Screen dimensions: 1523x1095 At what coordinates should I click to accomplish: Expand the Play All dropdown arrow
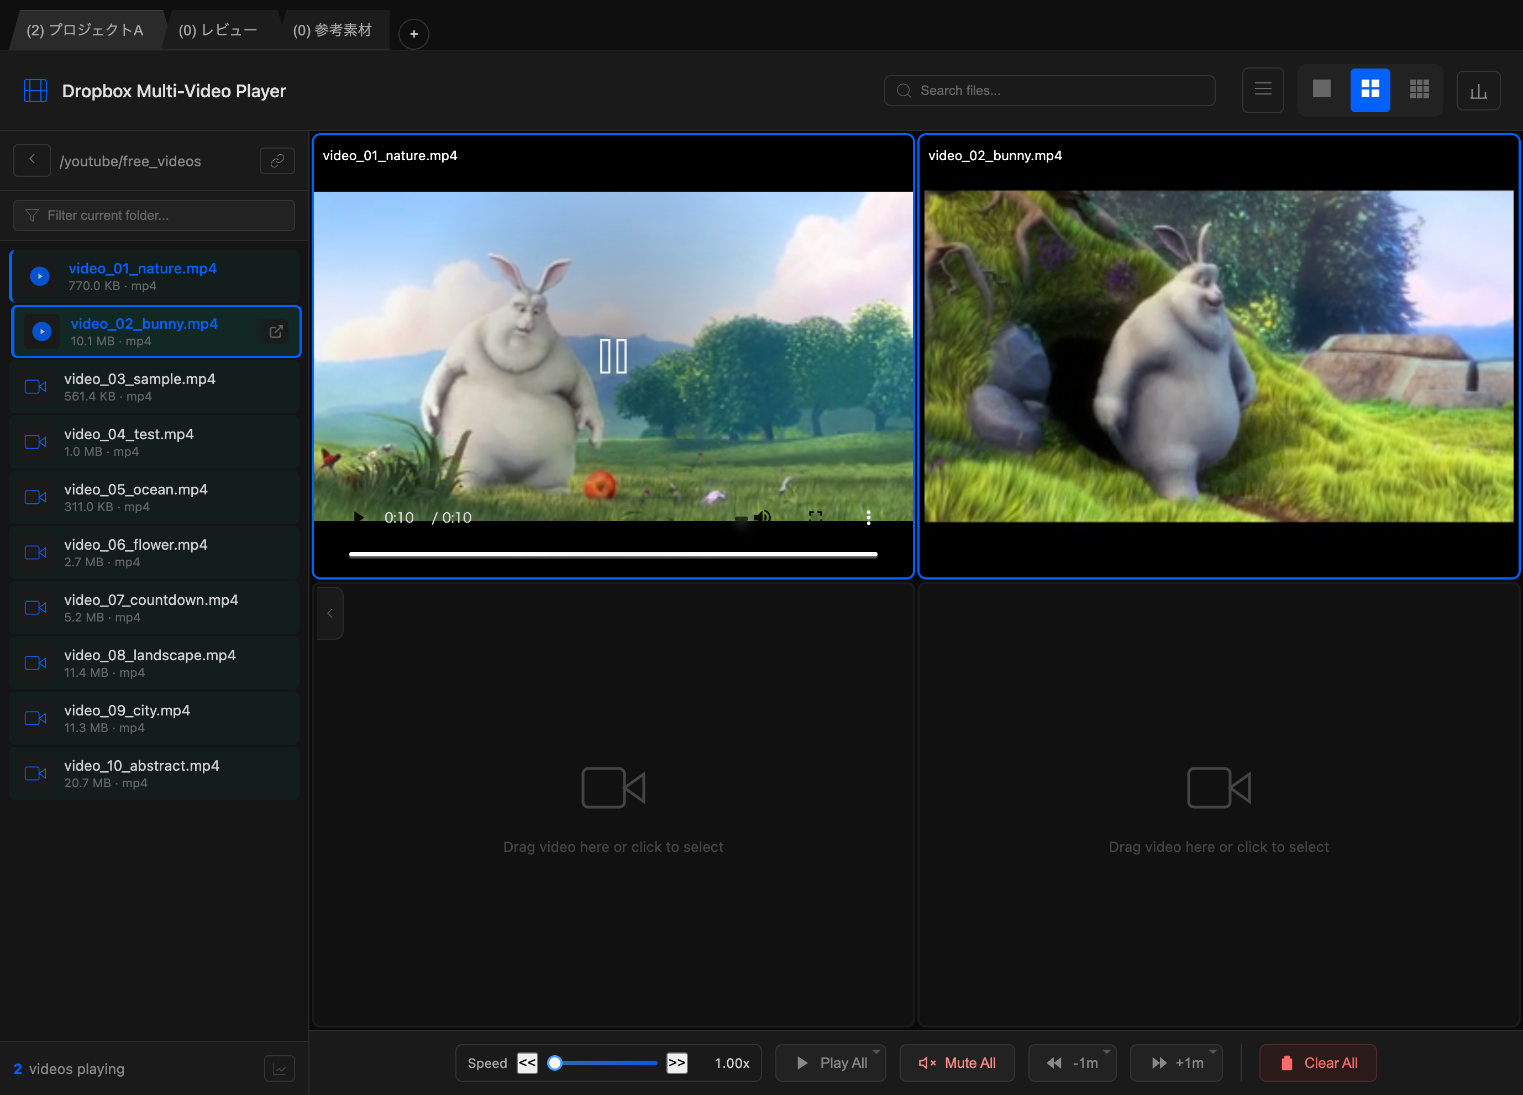pos(876,1052)
